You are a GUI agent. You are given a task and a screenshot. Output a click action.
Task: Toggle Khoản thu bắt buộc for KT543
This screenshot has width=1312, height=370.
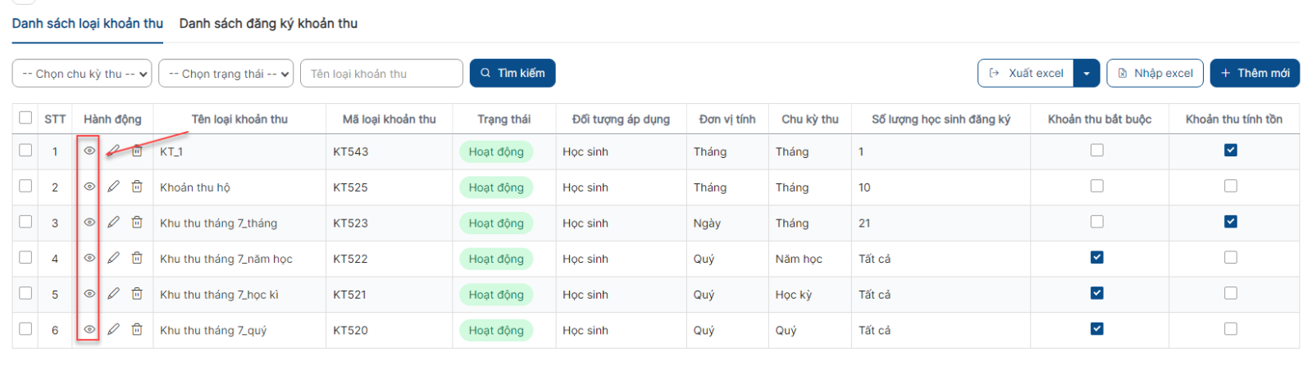click(x=1097, y=150)
